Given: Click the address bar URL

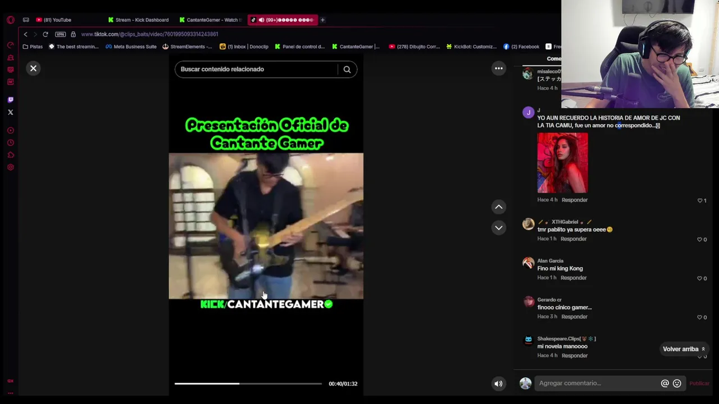Looking at the screenshot, I should (x=149, y=34).
